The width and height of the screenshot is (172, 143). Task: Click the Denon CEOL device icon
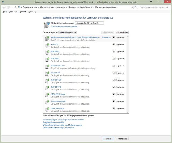[47, 74]
